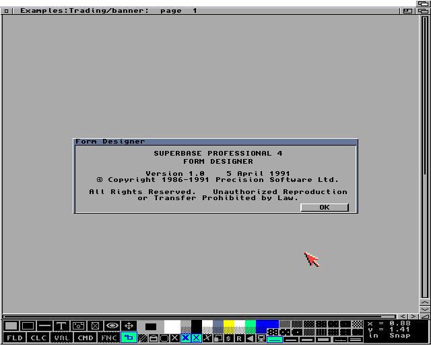This screenshot has height=345, width=431.
Task: Click the horizontal scrollbar left arrow
Action: (402, 317)
